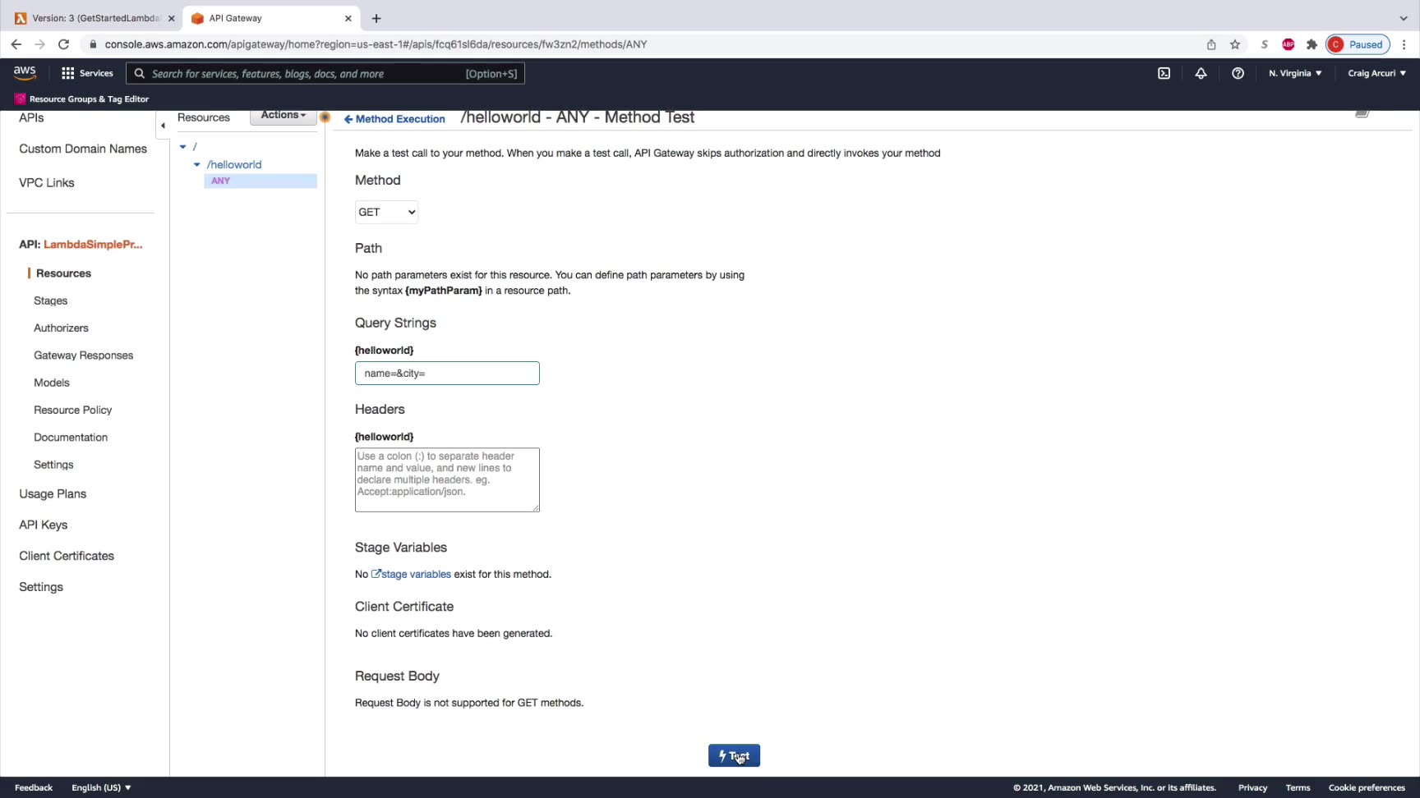Image resolution: width=1420 pixels, height=798 pixels.
Task: Open the APIs sidebar item
Action: [31, 117]
